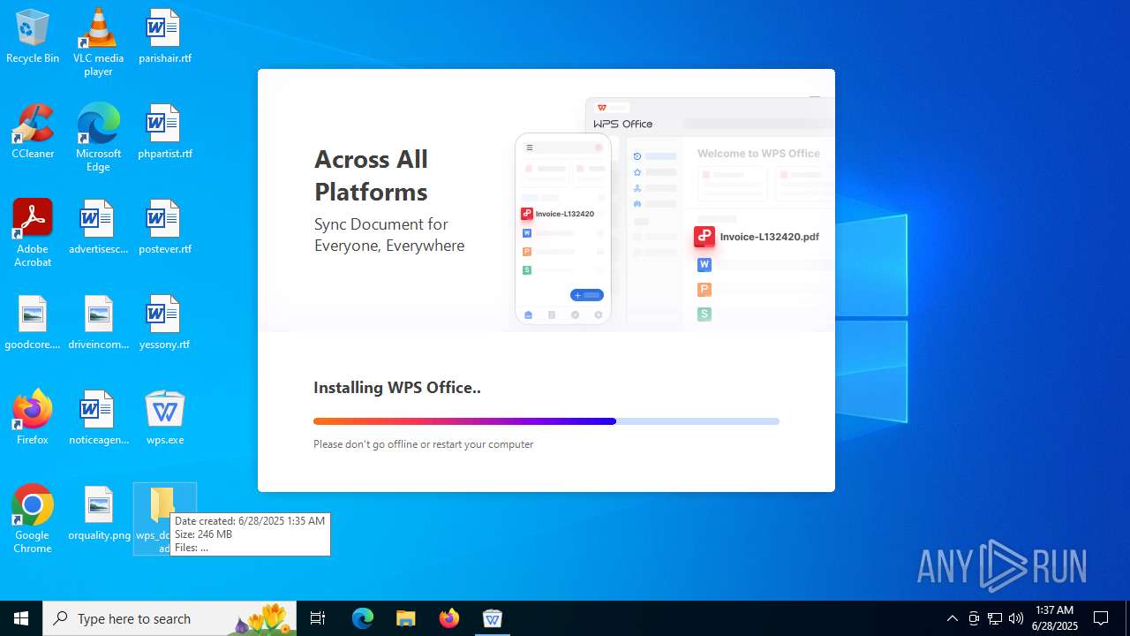Open the Windows Start menu
This screenshot has width=1130, height=636.
coord(21,618)
